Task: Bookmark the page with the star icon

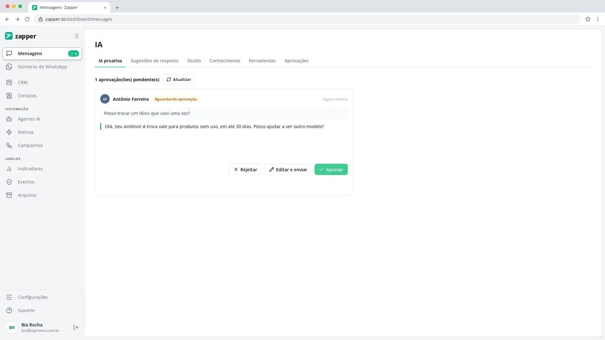Action: click(x=588, y=19)
